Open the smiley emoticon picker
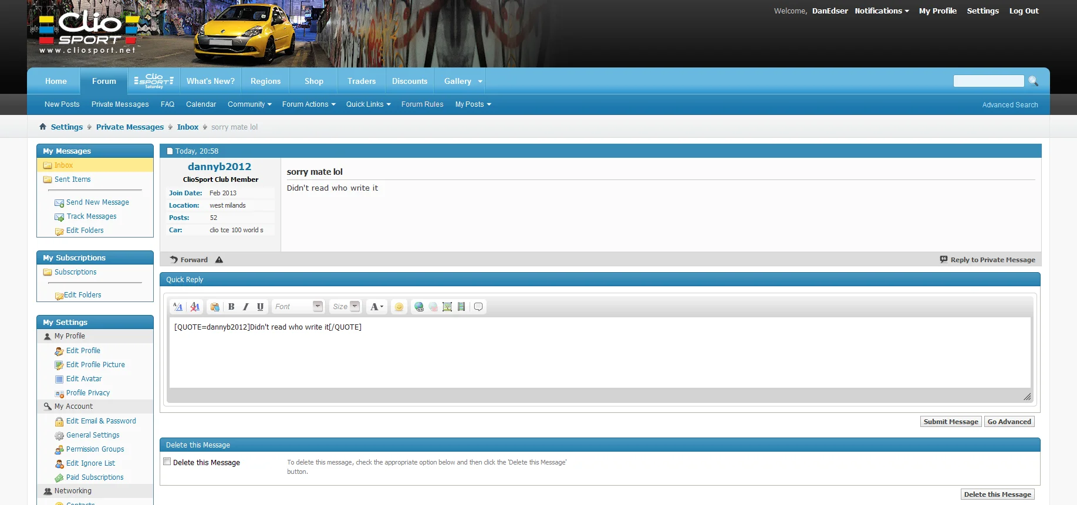This screenshot has height=505, width=1077. click(x=399, y=307)
